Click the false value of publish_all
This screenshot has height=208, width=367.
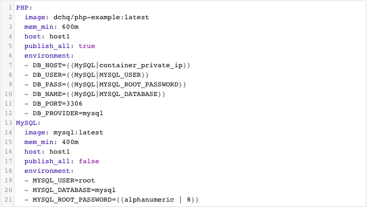click(x=89, y=161)
